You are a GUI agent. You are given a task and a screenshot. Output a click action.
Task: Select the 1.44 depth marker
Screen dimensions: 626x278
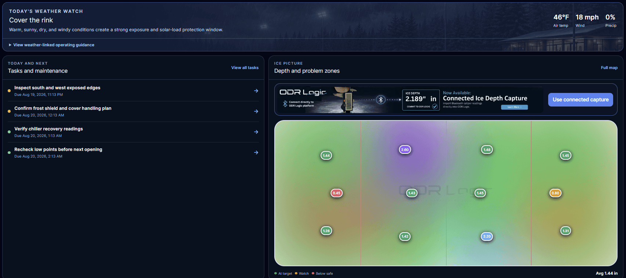[326, 156]
